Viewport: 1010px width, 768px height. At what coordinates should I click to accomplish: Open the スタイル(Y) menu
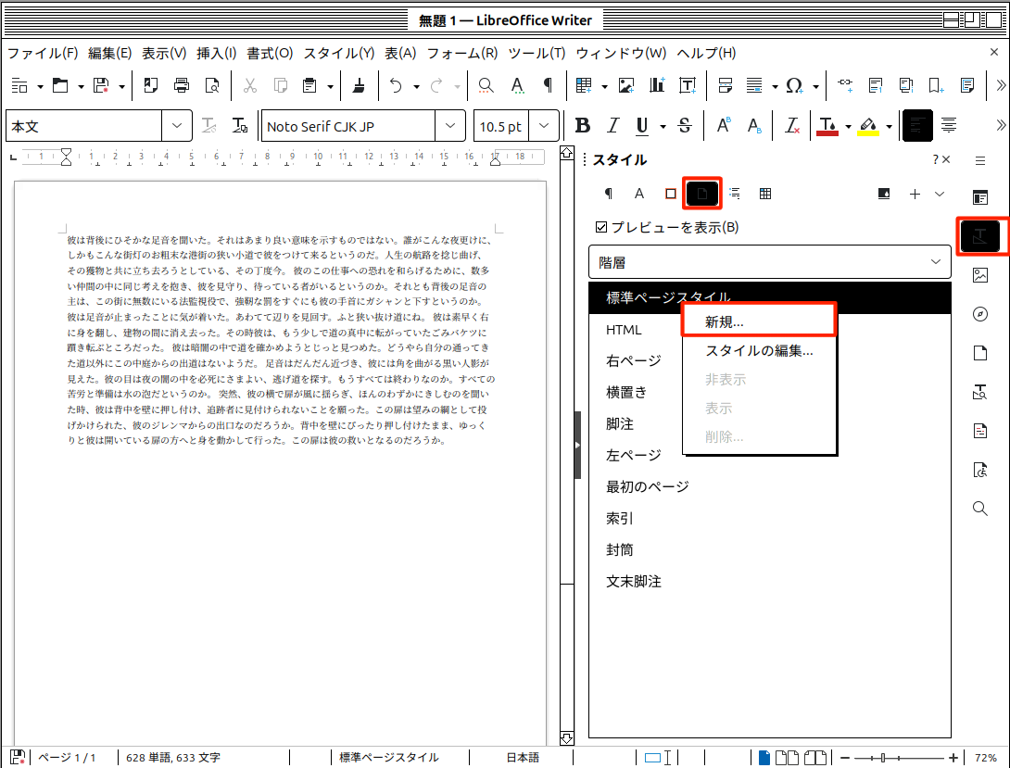coord(339,53)
